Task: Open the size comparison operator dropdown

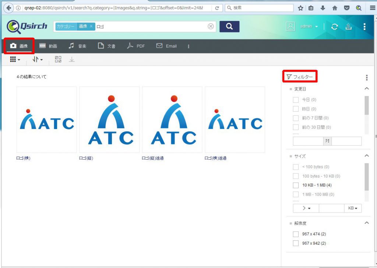Action: tap(306, 208)
